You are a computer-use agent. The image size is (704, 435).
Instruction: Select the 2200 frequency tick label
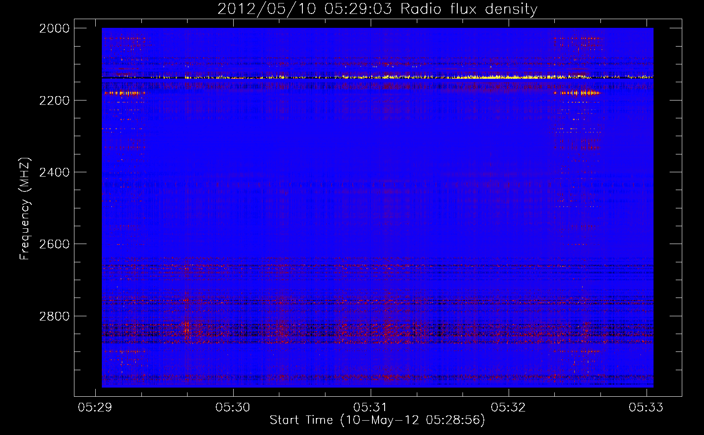pyautogui.click(x=54, y=100)
